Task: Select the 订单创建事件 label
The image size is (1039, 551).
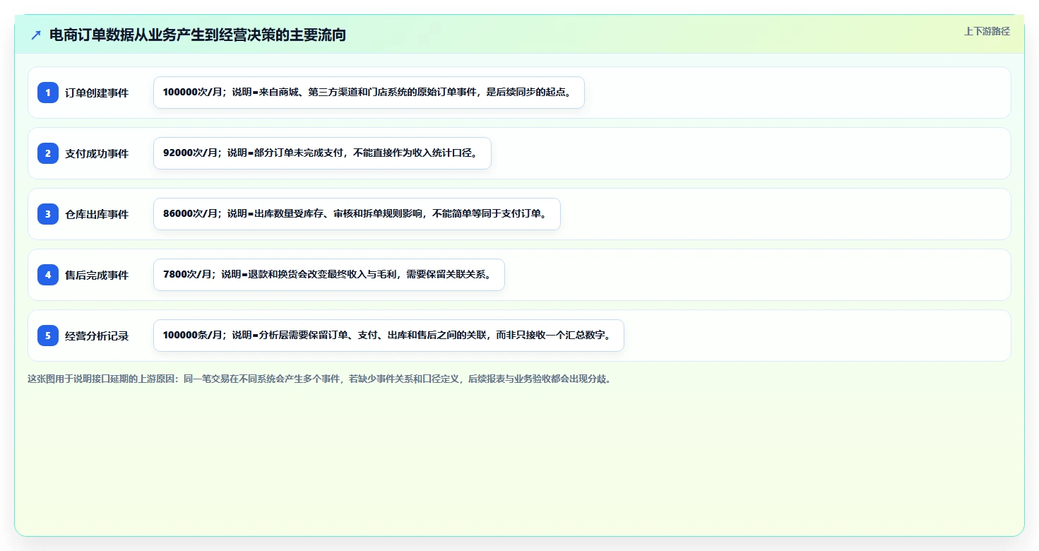Action: [97, 93]
